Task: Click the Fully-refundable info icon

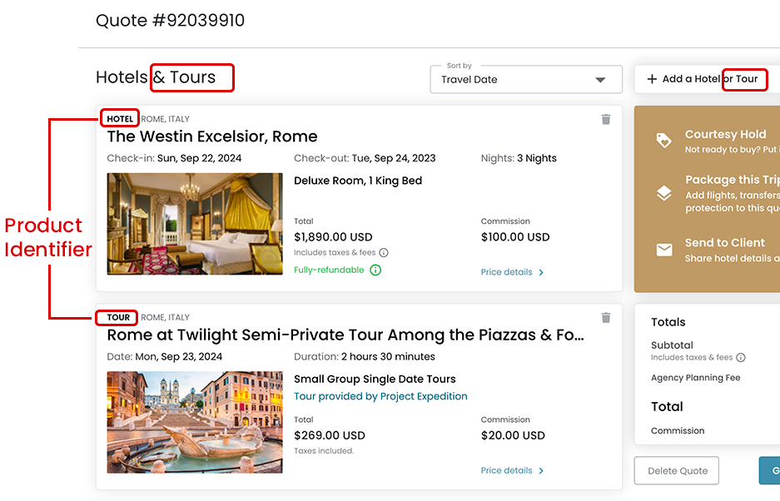Action: point(375,270)
